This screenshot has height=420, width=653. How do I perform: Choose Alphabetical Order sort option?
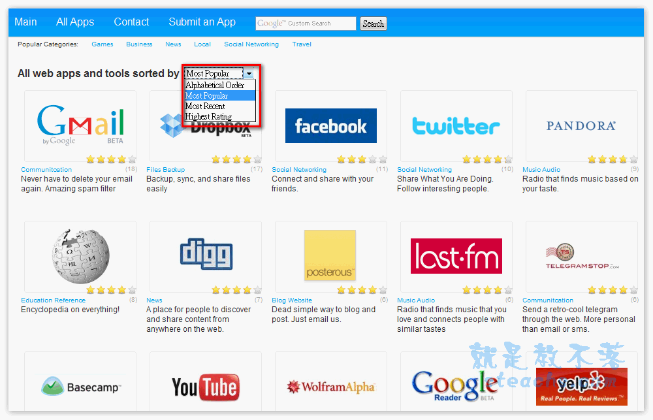click(x=220, y=85)
